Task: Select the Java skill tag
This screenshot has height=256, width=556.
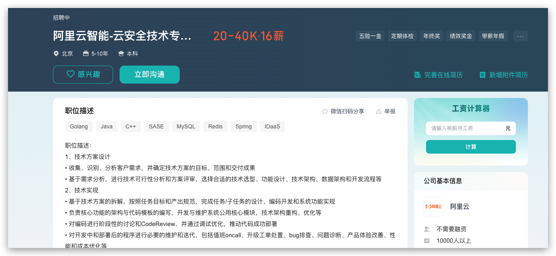Action: point(107,126)
